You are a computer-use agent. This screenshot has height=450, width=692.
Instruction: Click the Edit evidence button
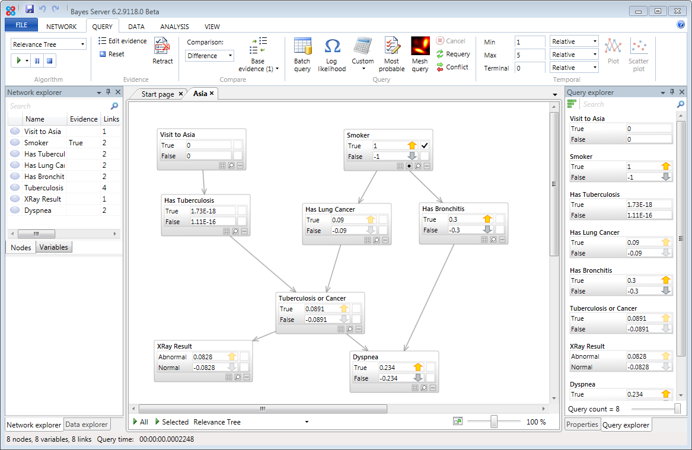coord(123,41)
